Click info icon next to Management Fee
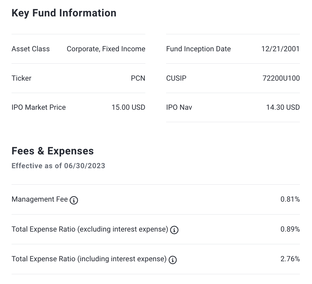The height and width of the screenshot is (284, 312). 74,200
